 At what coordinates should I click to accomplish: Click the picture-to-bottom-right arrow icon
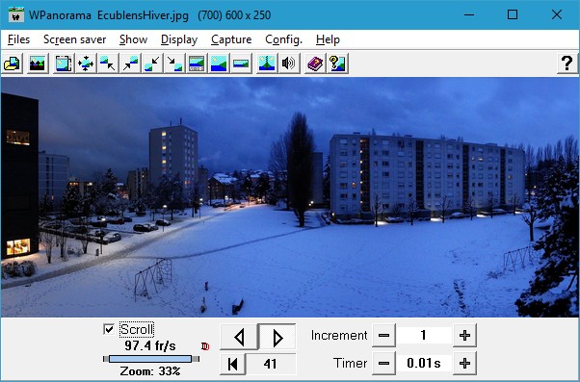tap(174, 64)
